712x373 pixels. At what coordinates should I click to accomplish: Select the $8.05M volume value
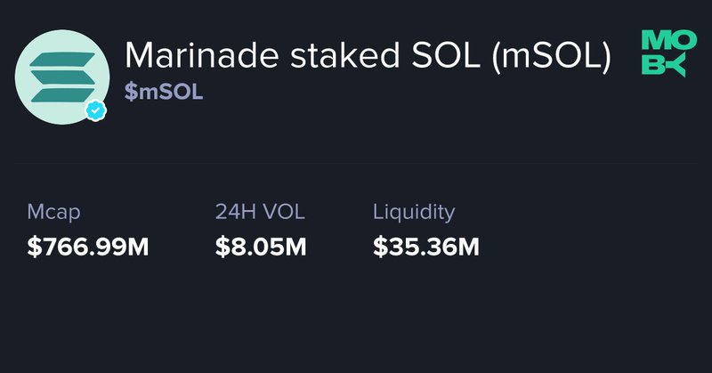click(x=261, y=247)
